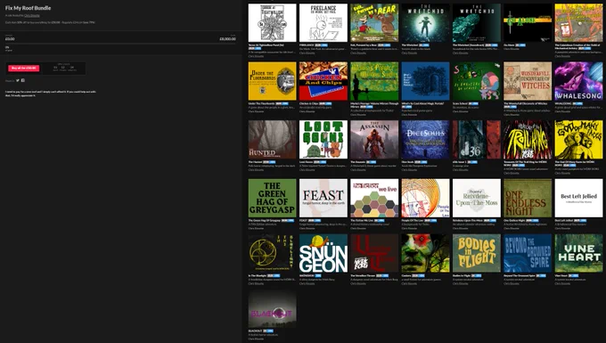This screenshot has height=343, width=606.
Task: Click the Loot Goons title link
Action: 306,162
